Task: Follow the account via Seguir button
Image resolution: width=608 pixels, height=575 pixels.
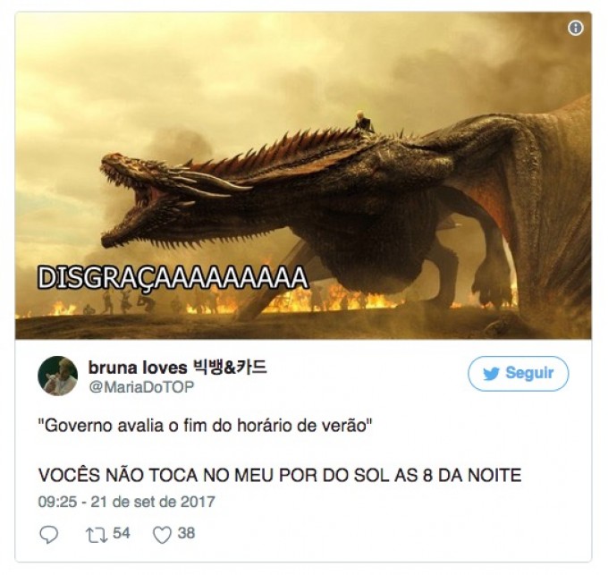Action: (x=518, y=374)
